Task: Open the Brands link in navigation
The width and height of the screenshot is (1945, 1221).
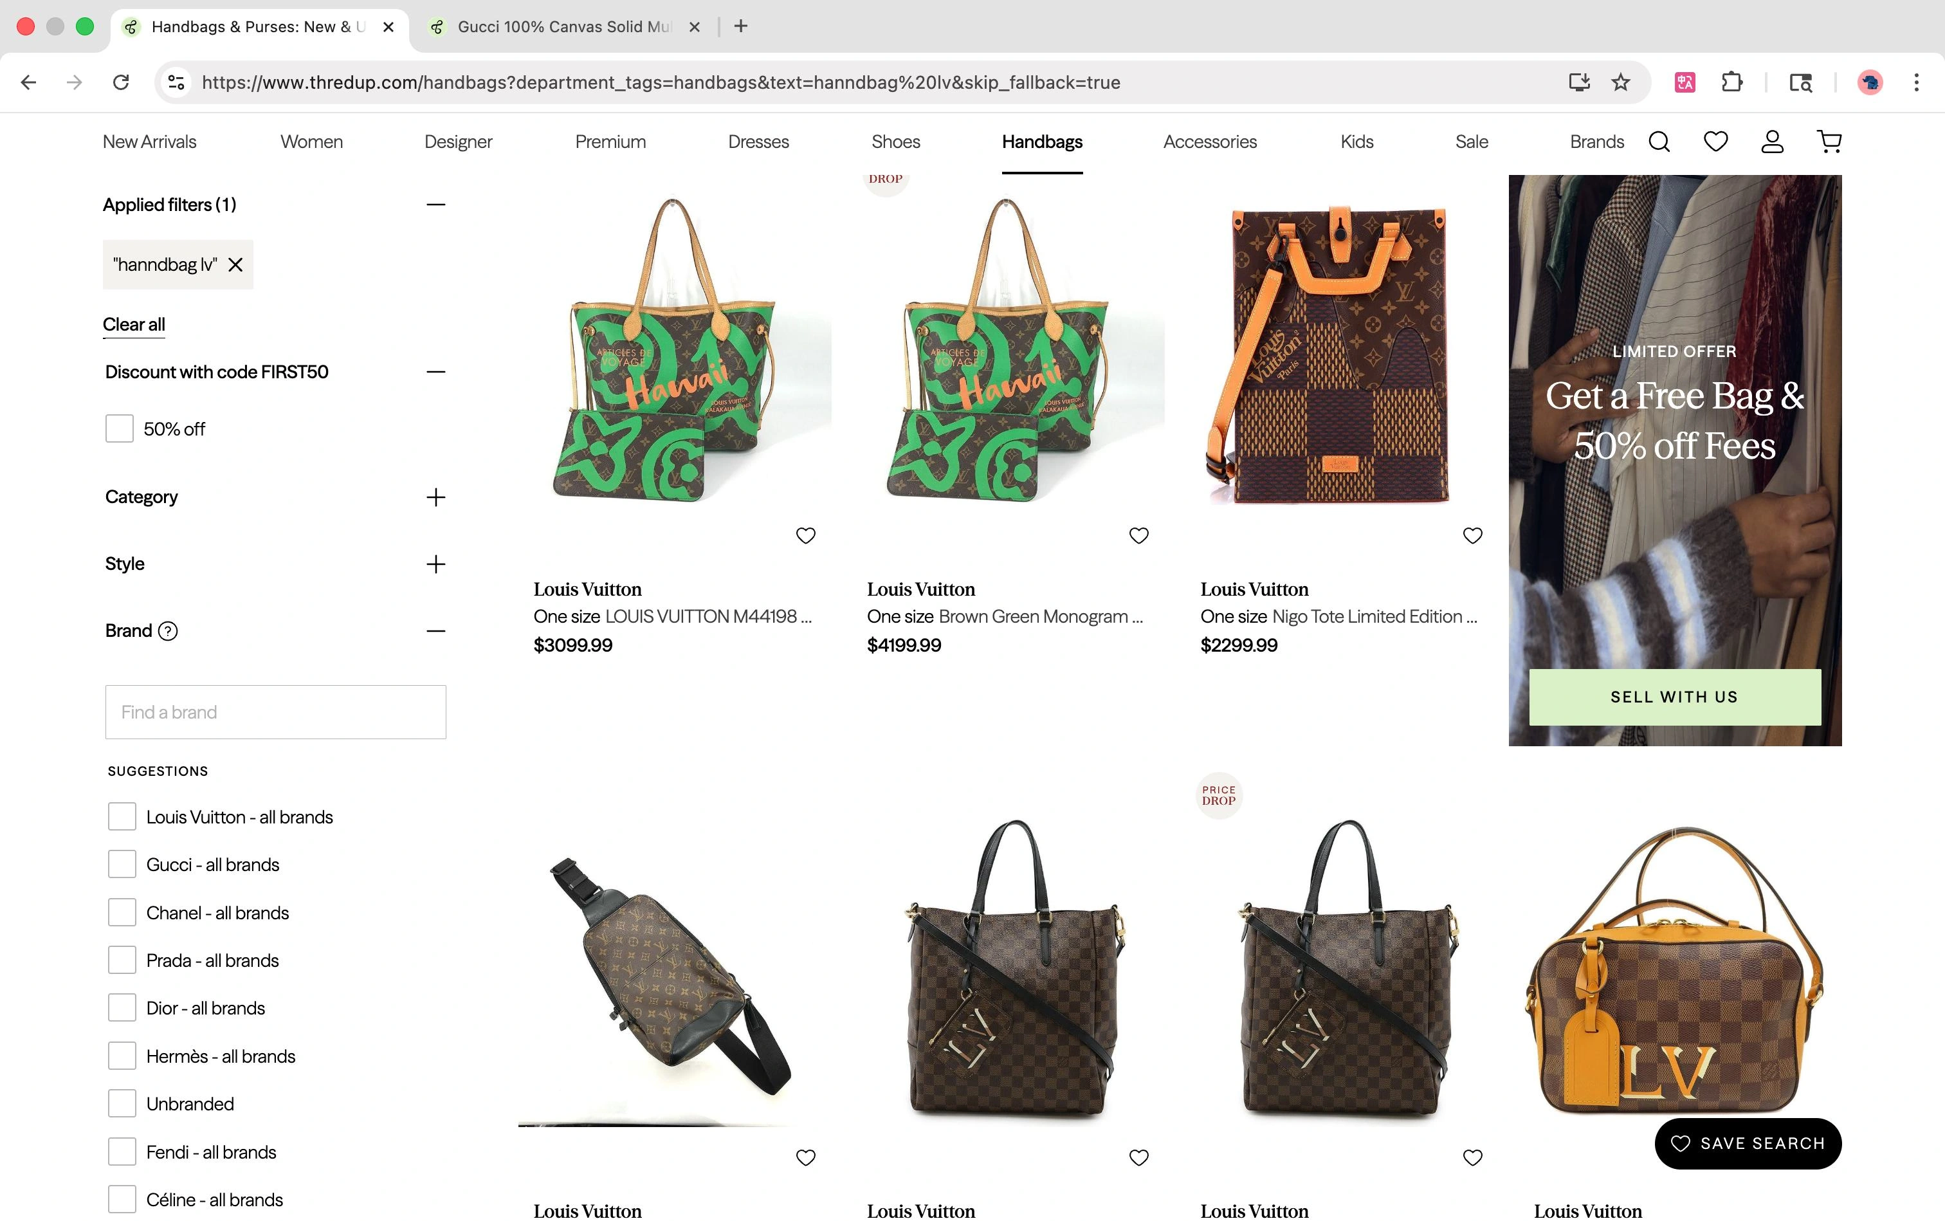Action: click(1596, 142)
